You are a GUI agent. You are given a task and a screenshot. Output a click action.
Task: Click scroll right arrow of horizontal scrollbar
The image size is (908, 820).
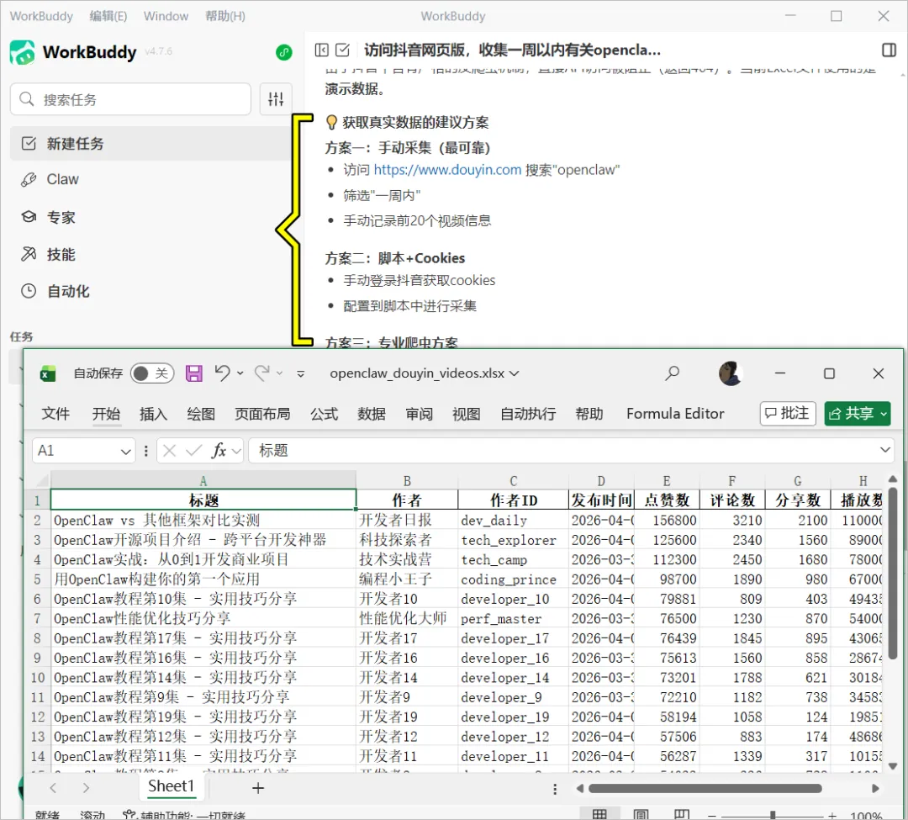[875, 789]
